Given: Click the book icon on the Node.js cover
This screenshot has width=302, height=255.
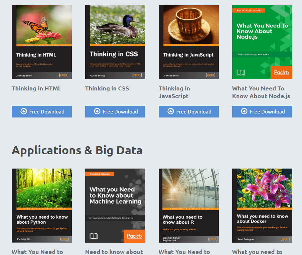Looking at the screenshot, I should click(241, 72).
